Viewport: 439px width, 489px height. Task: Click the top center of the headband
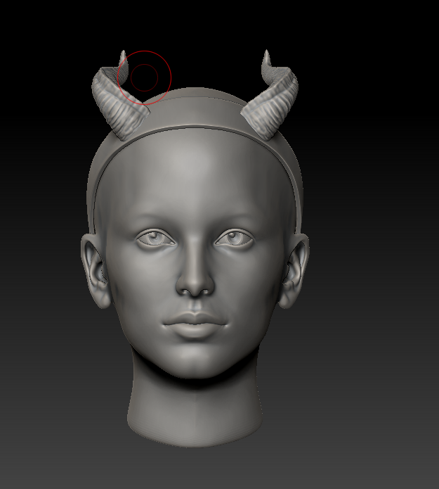[x=197, y=127]
